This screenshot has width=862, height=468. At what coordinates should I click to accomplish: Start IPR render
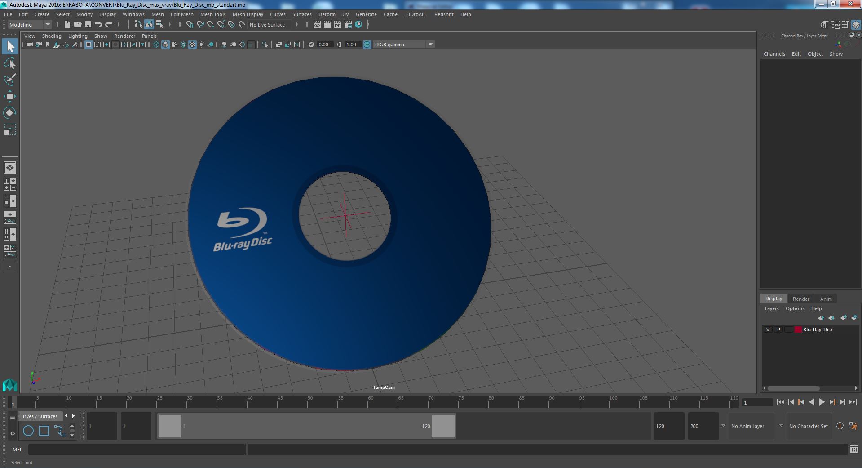click(337, 25)
